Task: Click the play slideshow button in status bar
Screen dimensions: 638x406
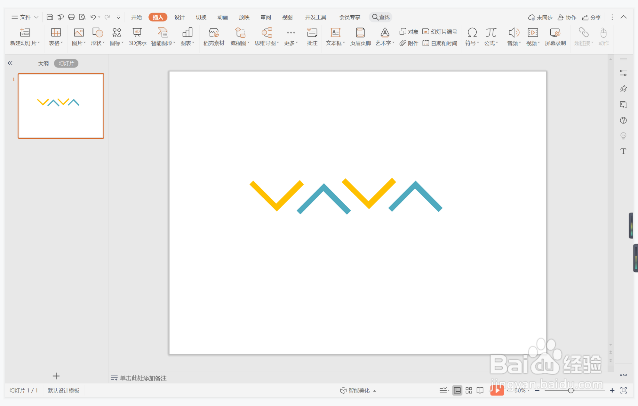Action: [x=497, y=390]
